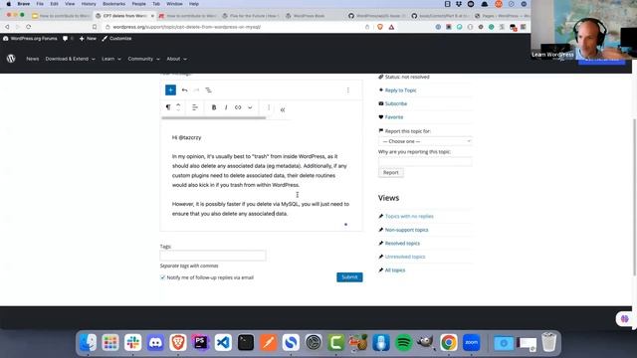Click the Subscribe link
Viewport: 637px width, 358px height.
(396, 103)
